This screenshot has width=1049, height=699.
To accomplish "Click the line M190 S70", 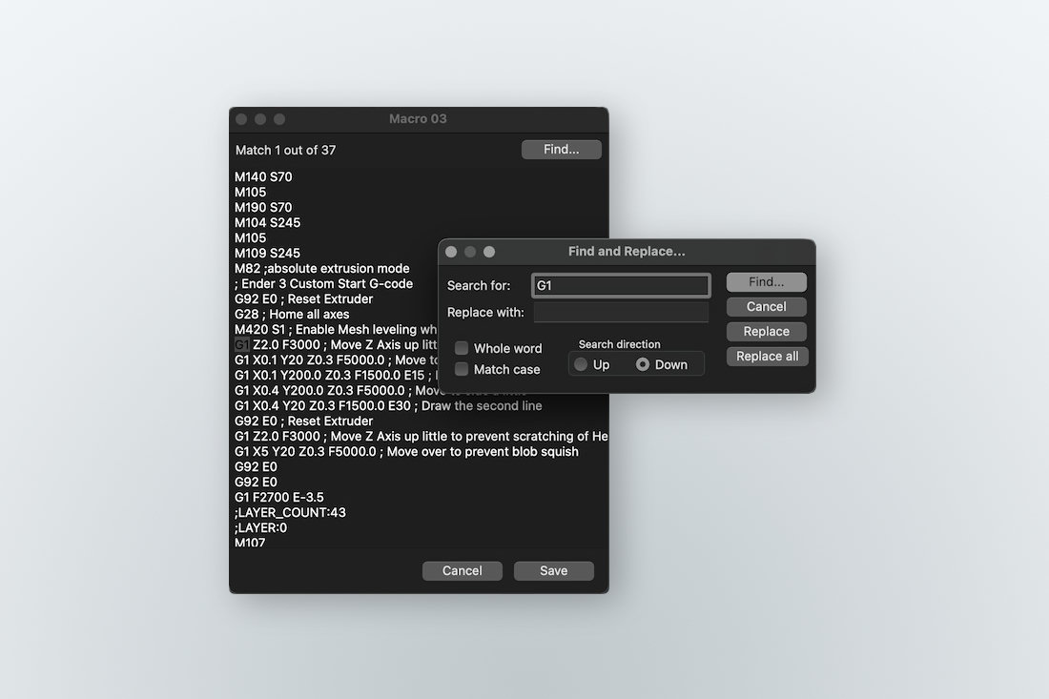I will click(x=263, y=207).
